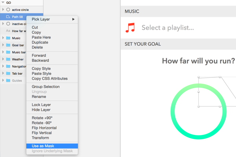Choose Cut from the context menu
236x157 pixels.
click(x=52, y=27)
